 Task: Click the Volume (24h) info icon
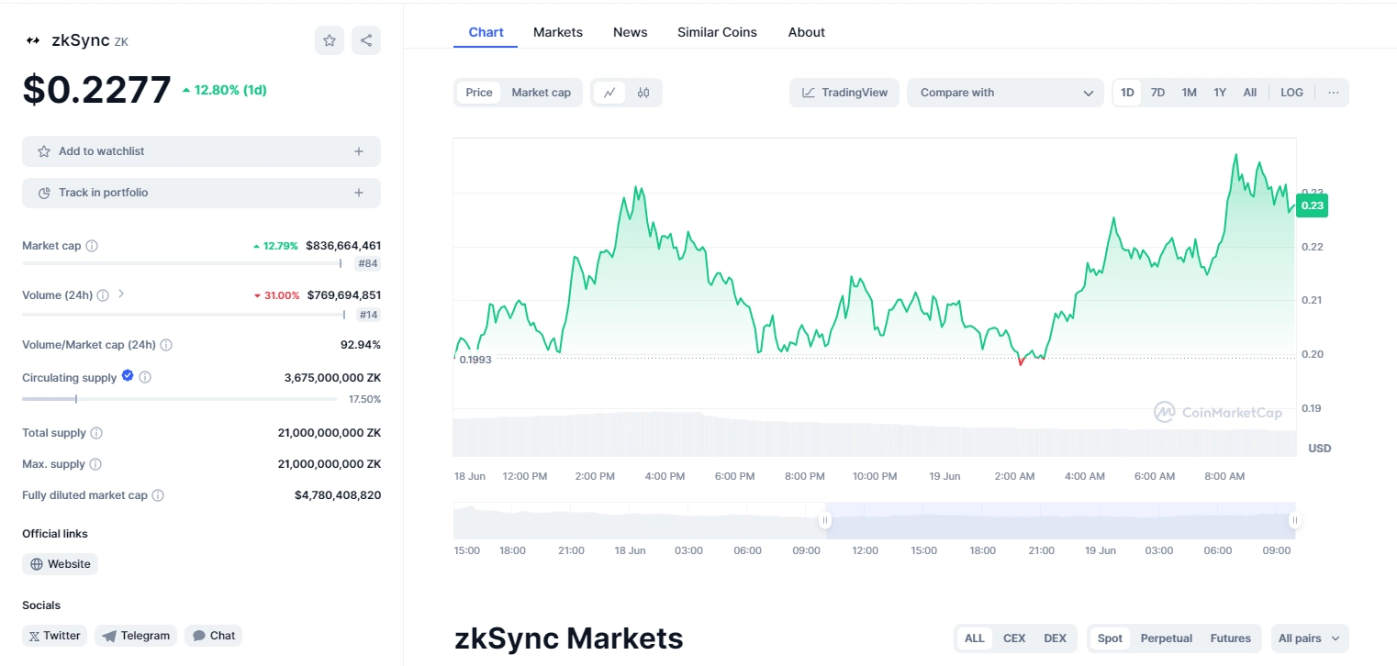[103, 295]
